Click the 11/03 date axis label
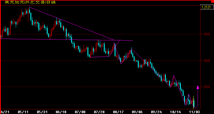The width and height of the screenshot is (214, 114). click(x=194, y=112)
